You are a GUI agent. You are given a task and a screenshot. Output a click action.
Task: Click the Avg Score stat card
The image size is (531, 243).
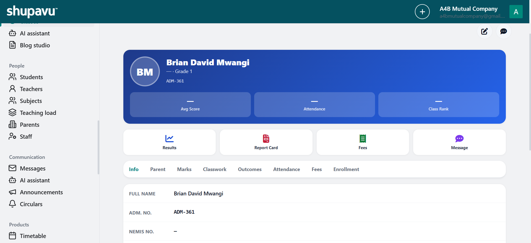click(190, 105)
